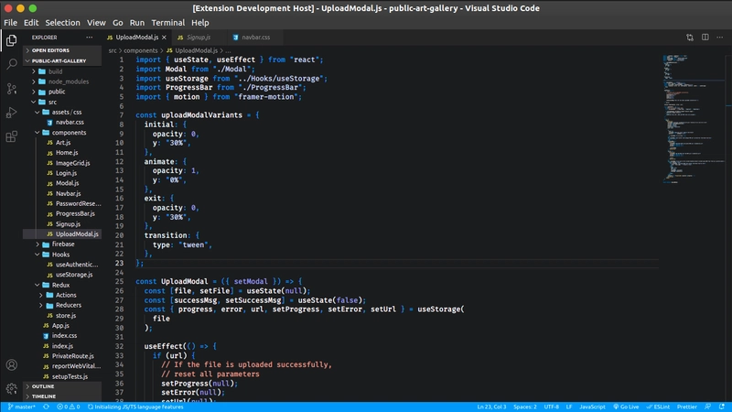This screenshot has width=732, height=412.
Task: Click the navbar.css file icon in explorer
Action: pyautogui.click(x=49, y=123)
